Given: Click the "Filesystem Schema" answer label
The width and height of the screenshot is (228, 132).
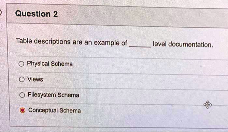Looking at the screenshot, I should tap(53, 95).
